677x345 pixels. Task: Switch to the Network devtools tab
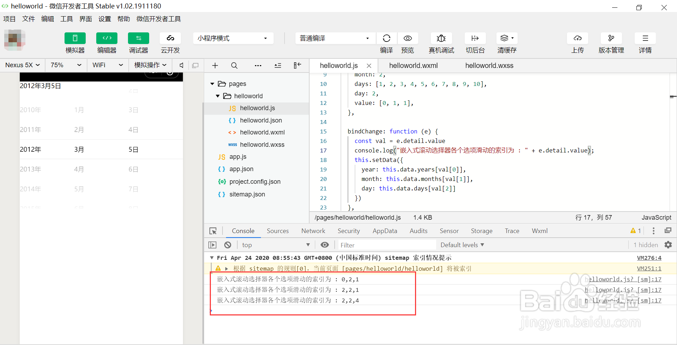[x=313, y=231]
